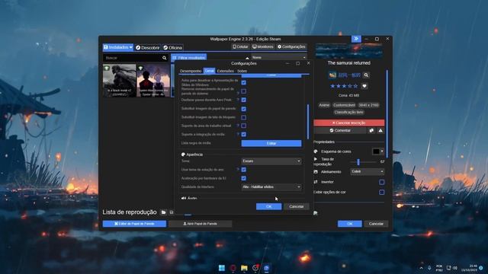Toggle replace wallpaper image checkbox
The width and height of the screenshot is (488, 274).
click(x=244, y=109)
